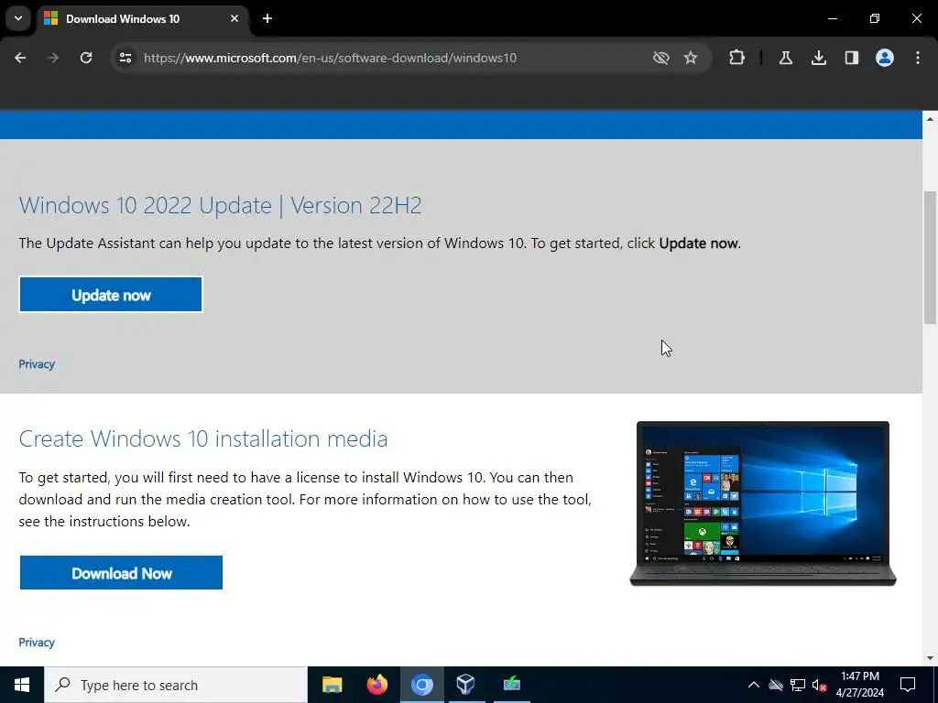938x703 pixels.
Task: Open the green arrow app on taskbar
Action: [511, 685]
